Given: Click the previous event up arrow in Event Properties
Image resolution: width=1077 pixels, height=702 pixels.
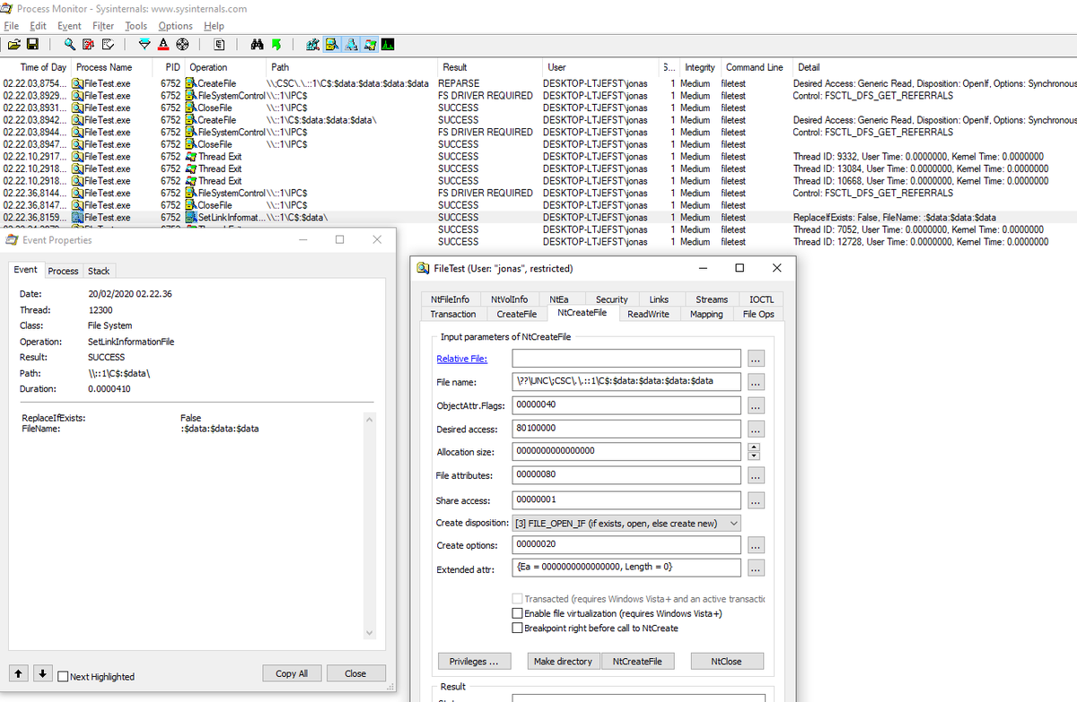Looking at the screenshot, I should coord(19,673).
